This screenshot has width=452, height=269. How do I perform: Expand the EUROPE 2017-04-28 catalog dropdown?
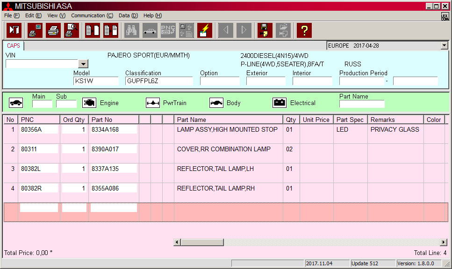(x=444, y=45)
